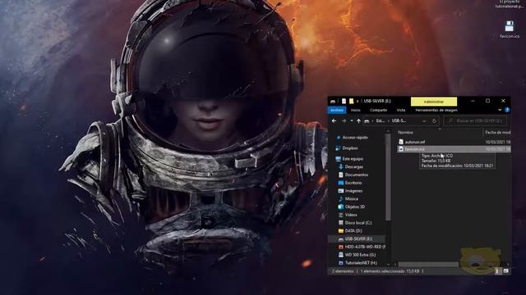The width and height of the screenshot is (526, 295).
Task: Maximize the USB-SILVER window
Action: pyautogui.click(x=487, y=101)
